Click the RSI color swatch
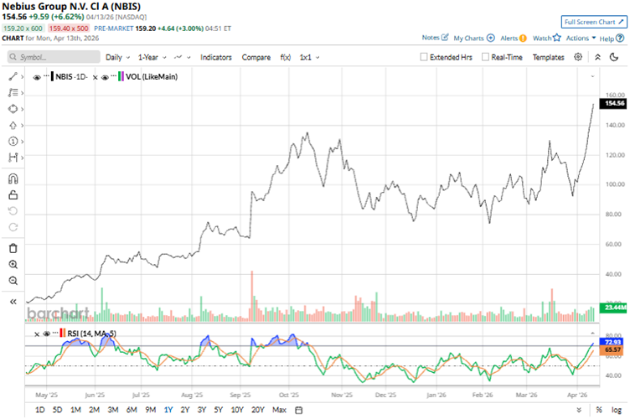This screenshot has height=419, width=630. point(62,333)
